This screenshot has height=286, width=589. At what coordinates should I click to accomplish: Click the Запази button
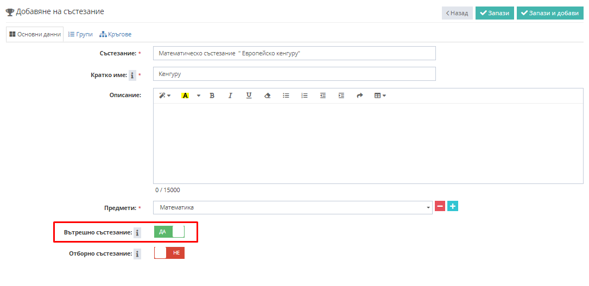point(495,13)
